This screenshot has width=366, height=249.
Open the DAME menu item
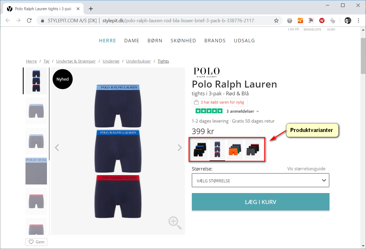pyautogui.click(x=132, y=41)
